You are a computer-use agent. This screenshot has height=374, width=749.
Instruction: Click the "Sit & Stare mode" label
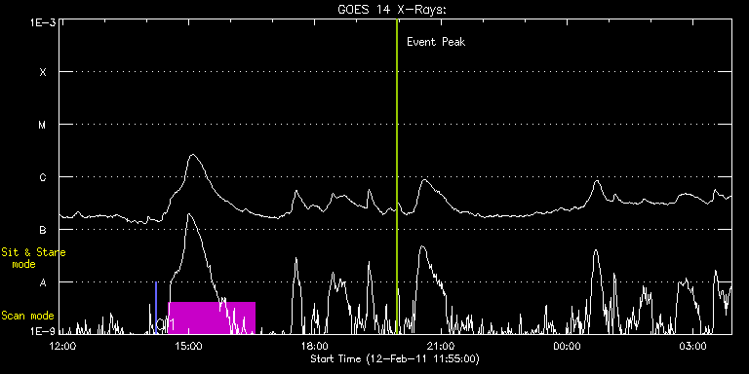point(33,258)
